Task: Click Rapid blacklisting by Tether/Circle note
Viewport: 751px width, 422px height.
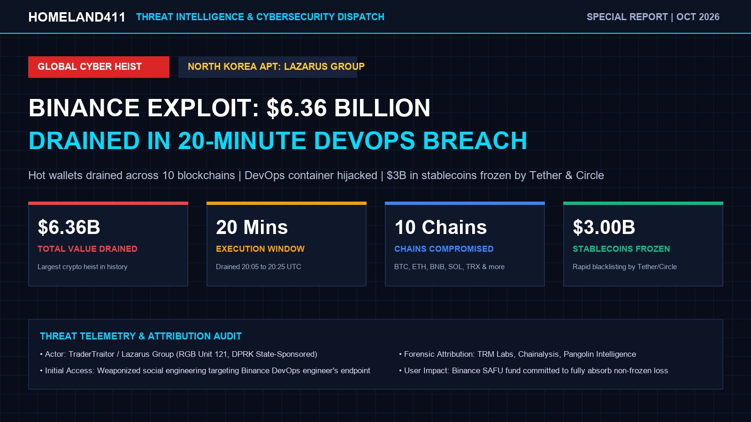Action: (x=625, y=267)
